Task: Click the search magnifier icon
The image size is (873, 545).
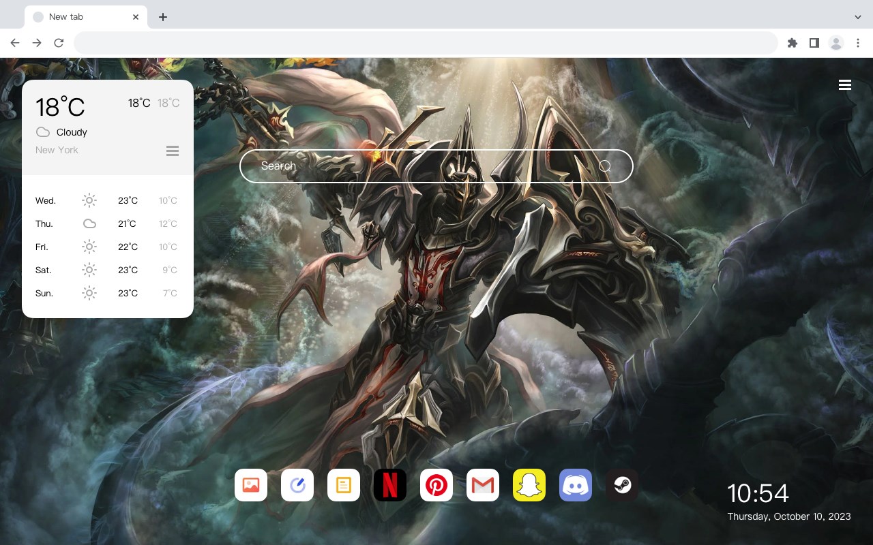Action: coord(604,166)
